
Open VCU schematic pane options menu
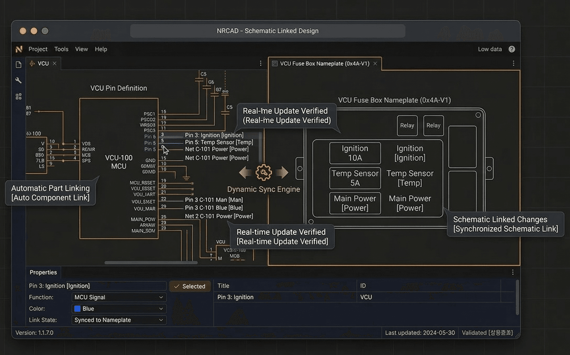[260, 63]
